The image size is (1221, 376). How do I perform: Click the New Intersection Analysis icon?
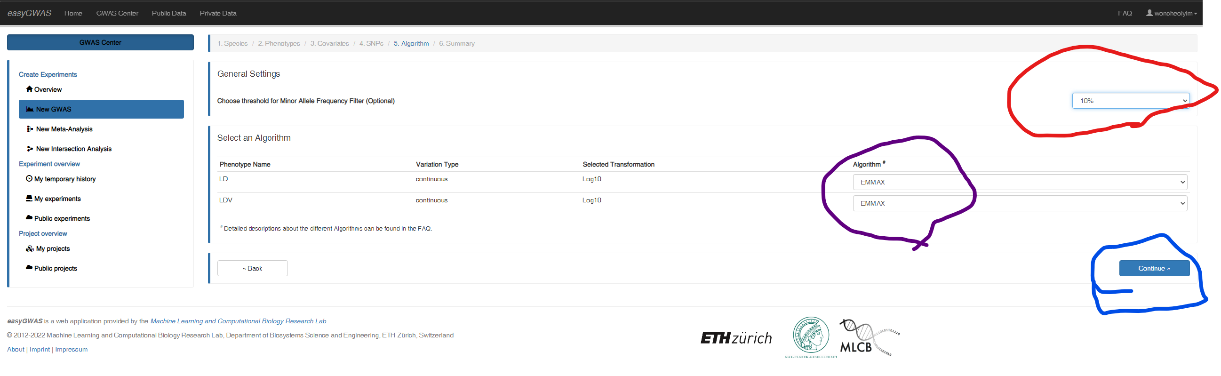(x=30, y=149)
